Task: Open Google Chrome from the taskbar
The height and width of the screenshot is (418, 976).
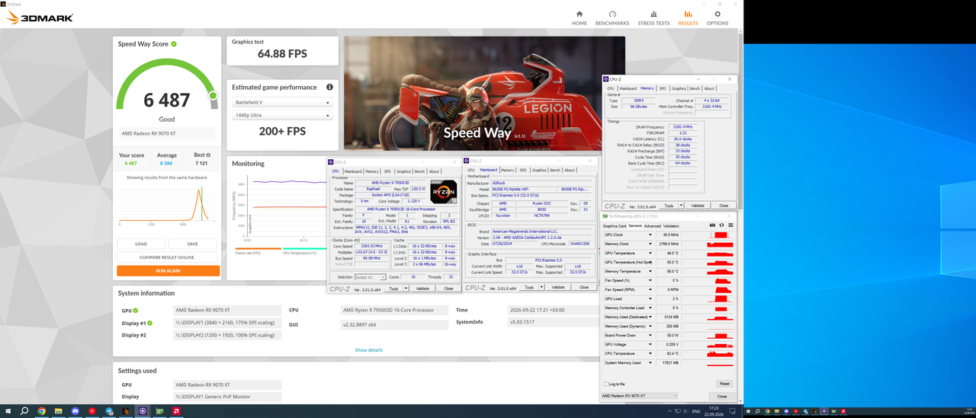Action: 41,410
